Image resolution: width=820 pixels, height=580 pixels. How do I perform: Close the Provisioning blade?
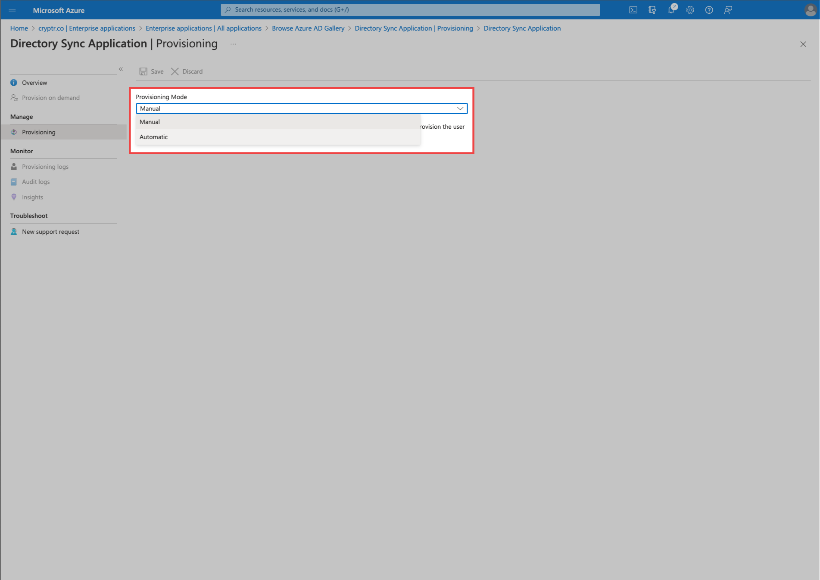(803, 44)
